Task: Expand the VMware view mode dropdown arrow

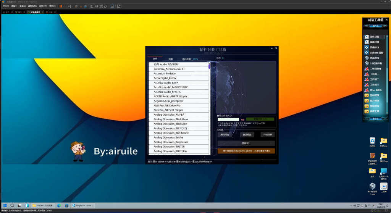Action: point(122,6)
